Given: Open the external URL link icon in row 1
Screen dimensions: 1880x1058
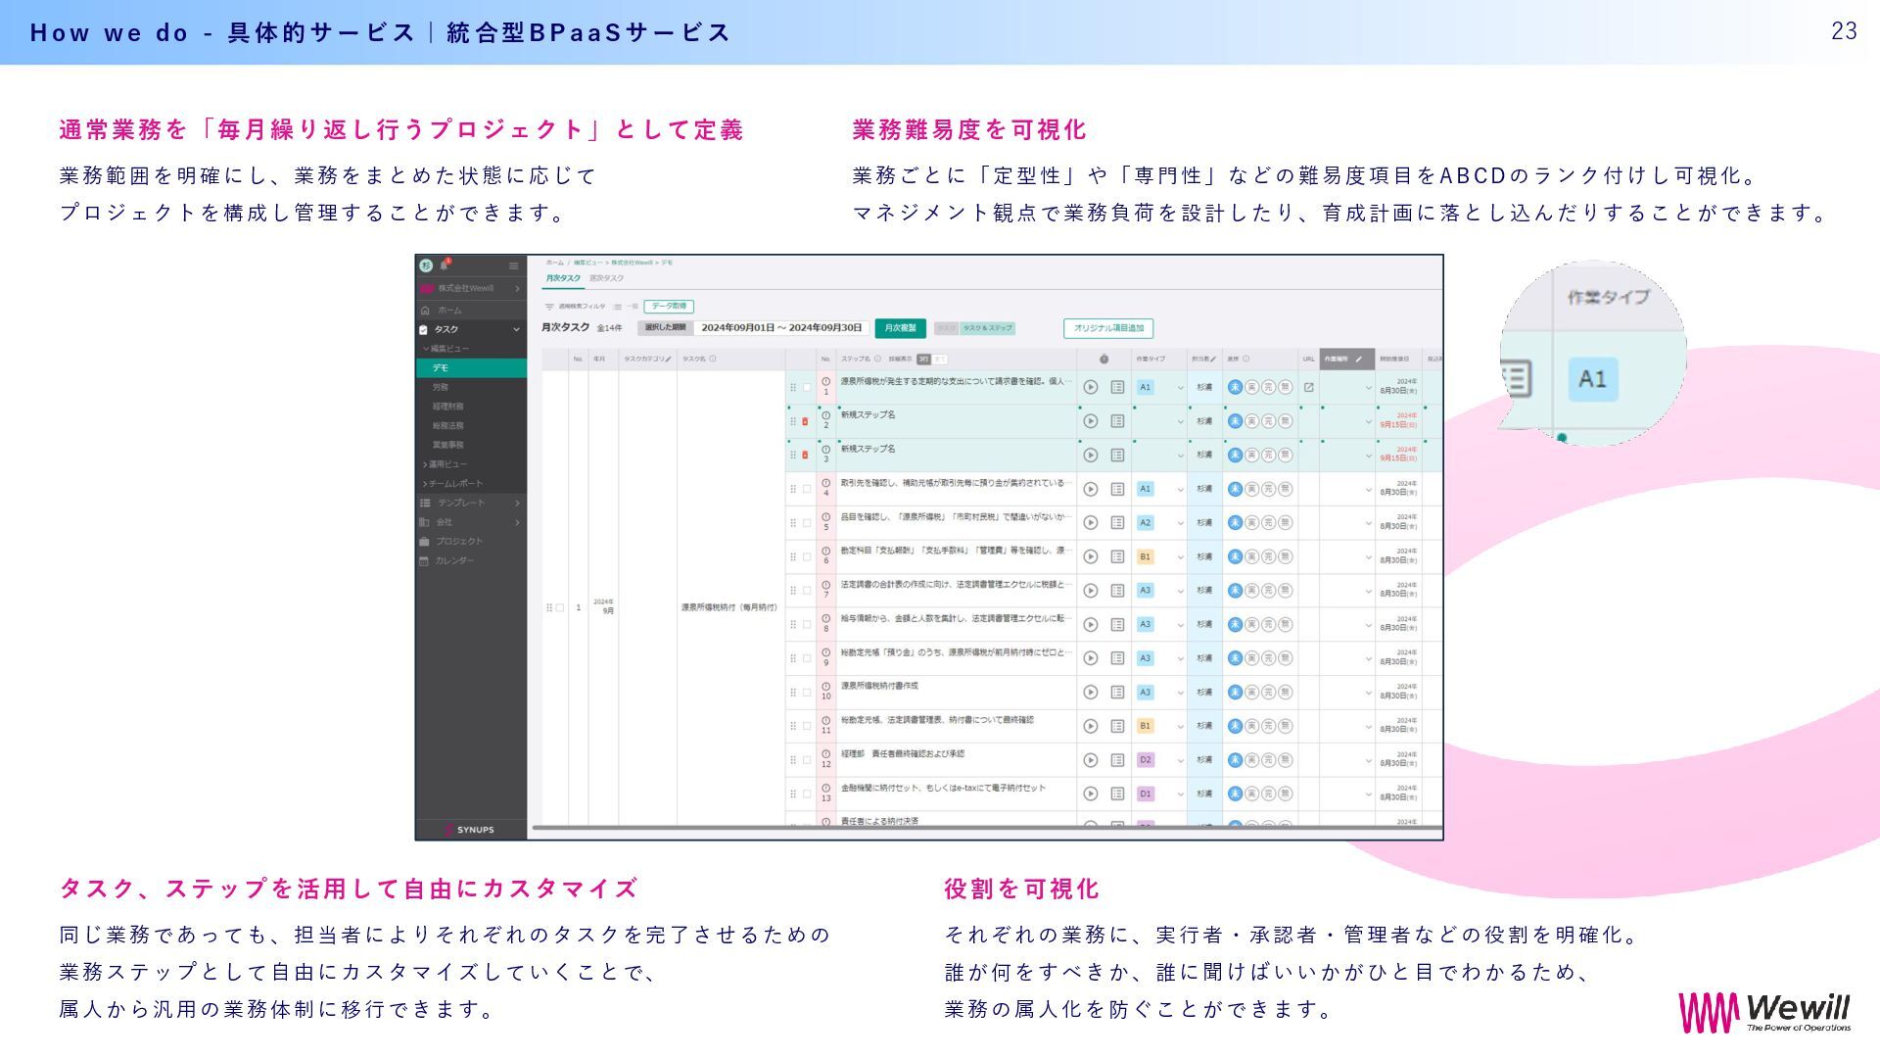Looking at the screenshot, I should pos(1309,387).
